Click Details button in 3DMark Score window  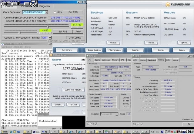coord(59,105)
